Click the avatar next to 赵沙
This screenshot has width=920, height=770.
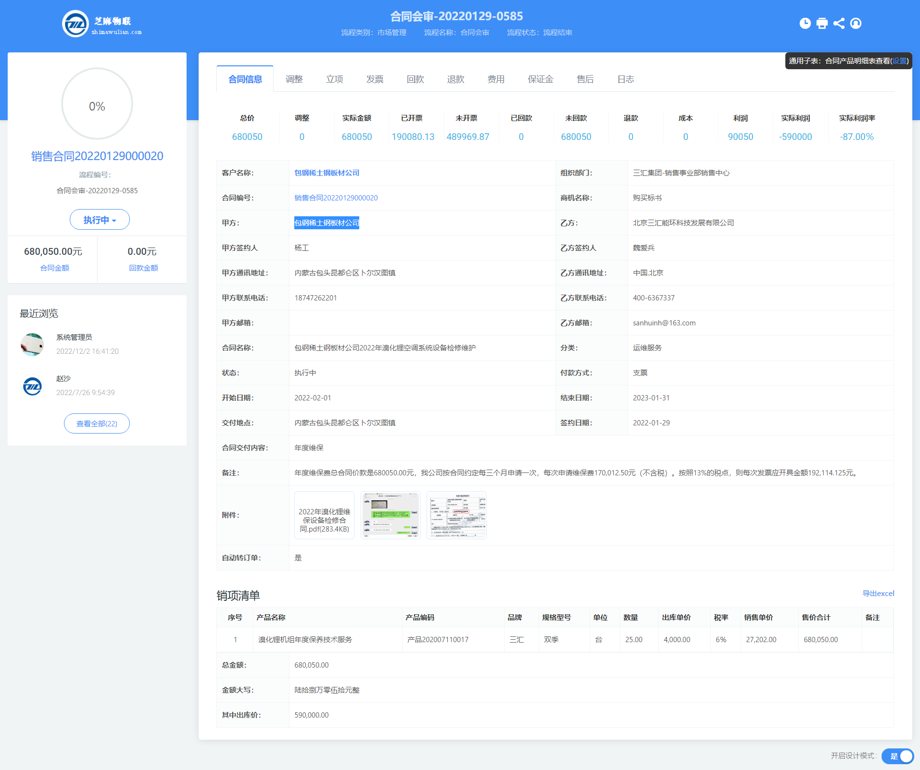(33, 386)
